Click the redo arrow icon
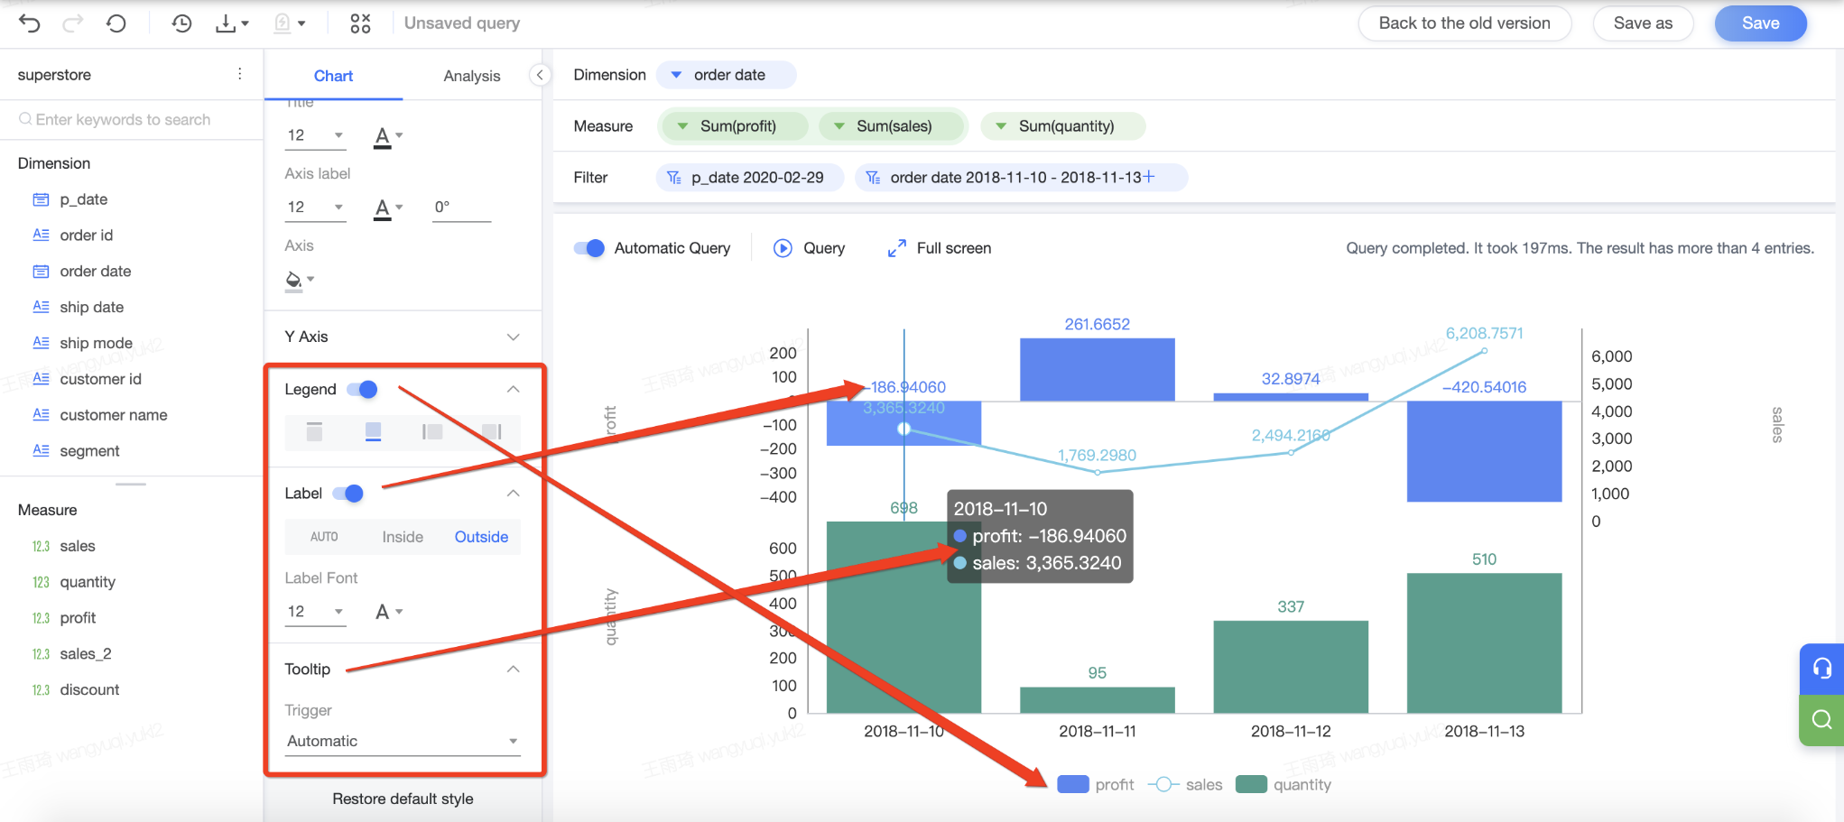The height and width of the screenshot is (822, 1844). 73,23
